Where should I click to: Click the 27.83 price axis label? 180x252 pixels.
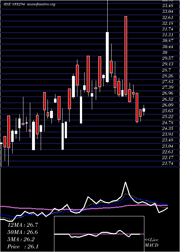coord(168,82)
